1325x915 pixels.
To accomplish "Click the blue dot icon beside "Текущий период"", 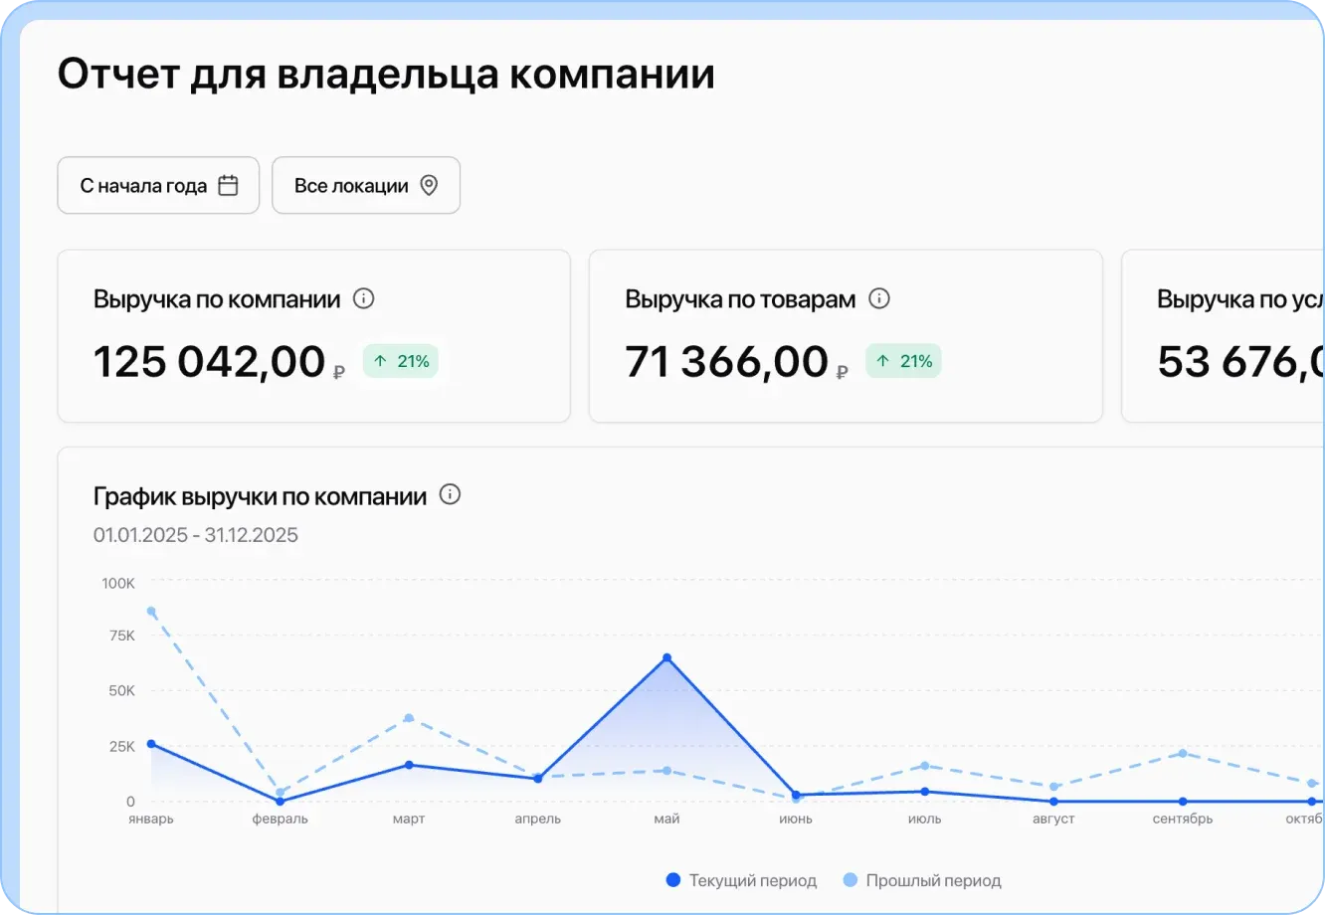I will (673, 880).
